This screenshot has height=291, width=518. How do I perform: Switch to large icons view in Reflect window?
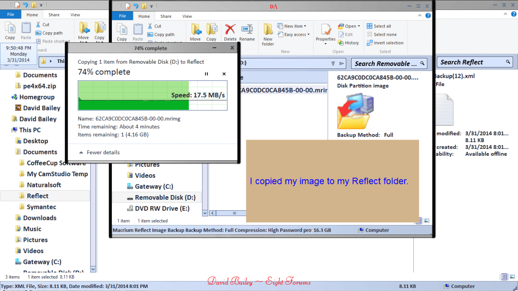[512, 277]
